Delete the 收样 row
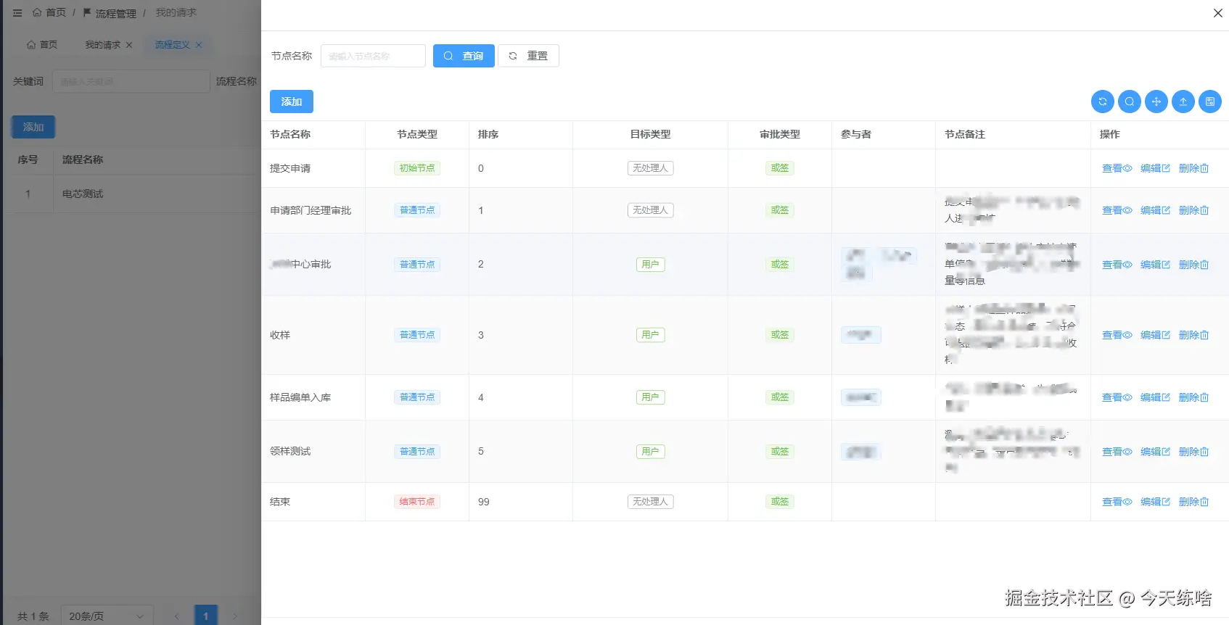 [1193, 335]
